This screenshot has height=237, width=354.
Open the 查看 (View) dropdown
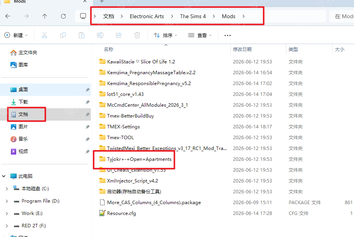click(200, 35)
